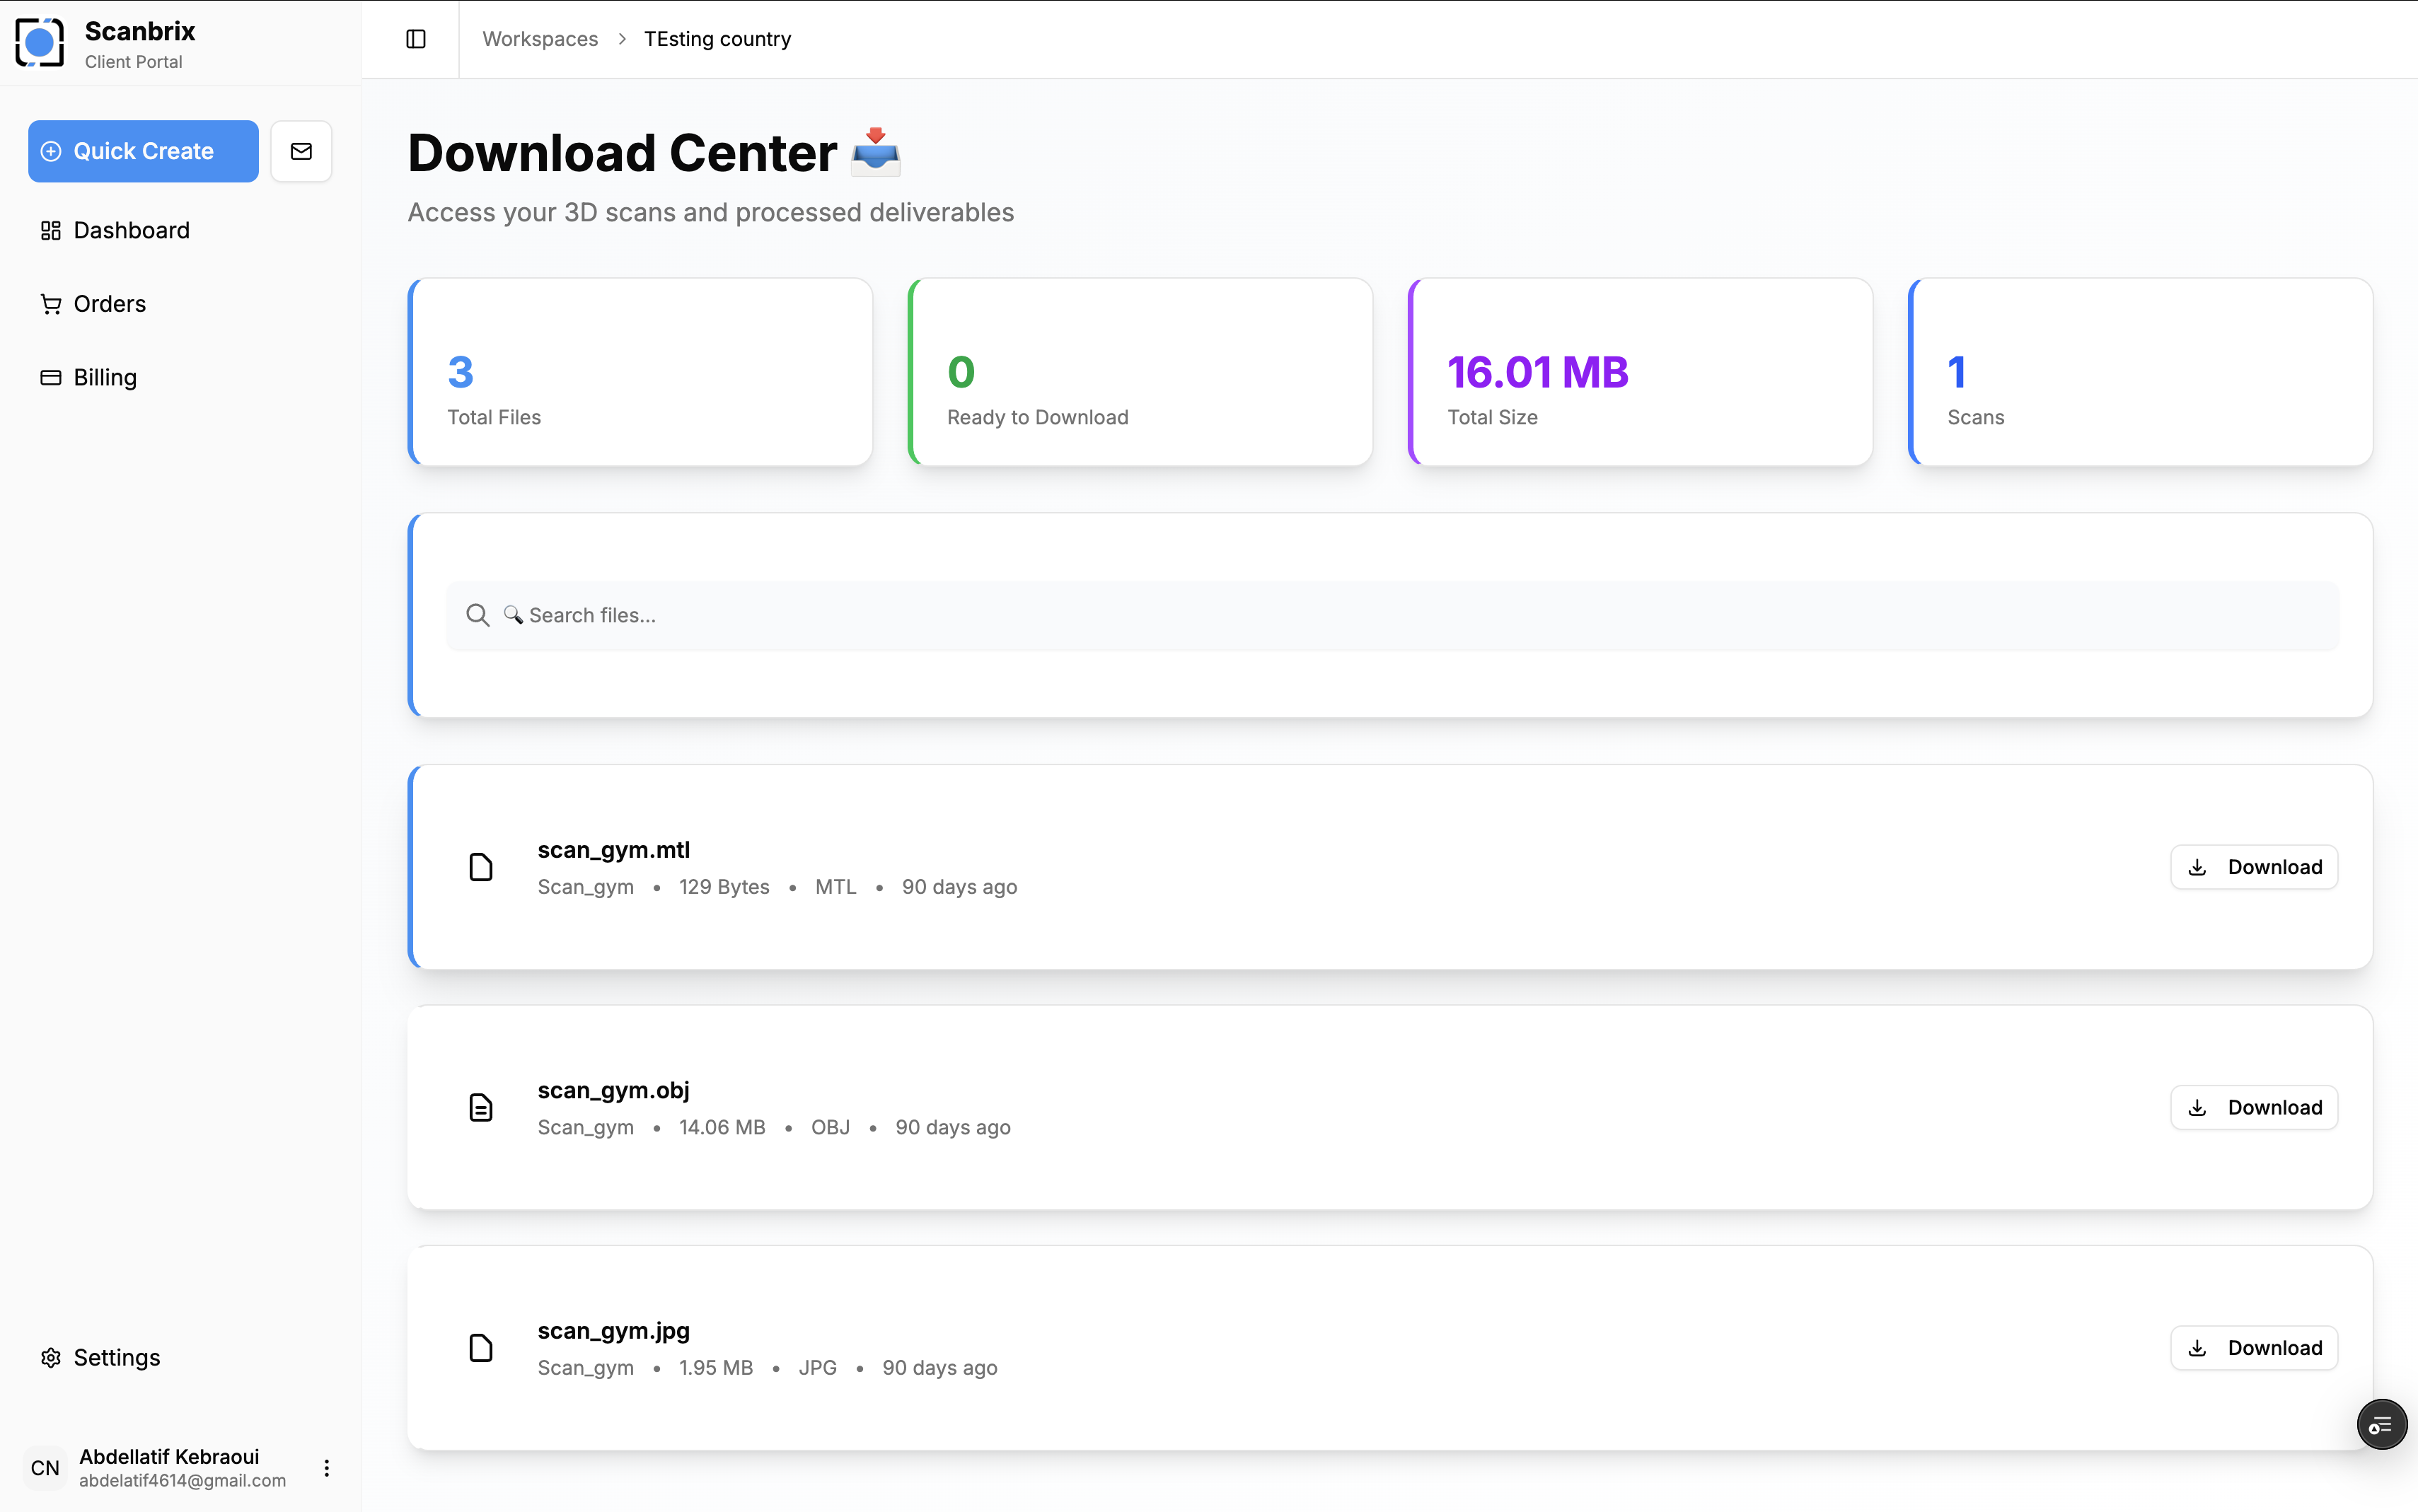Screen dimensions: 2418x1512
Task: Navigate to the Billing section
Action: [x=104, y=377]
